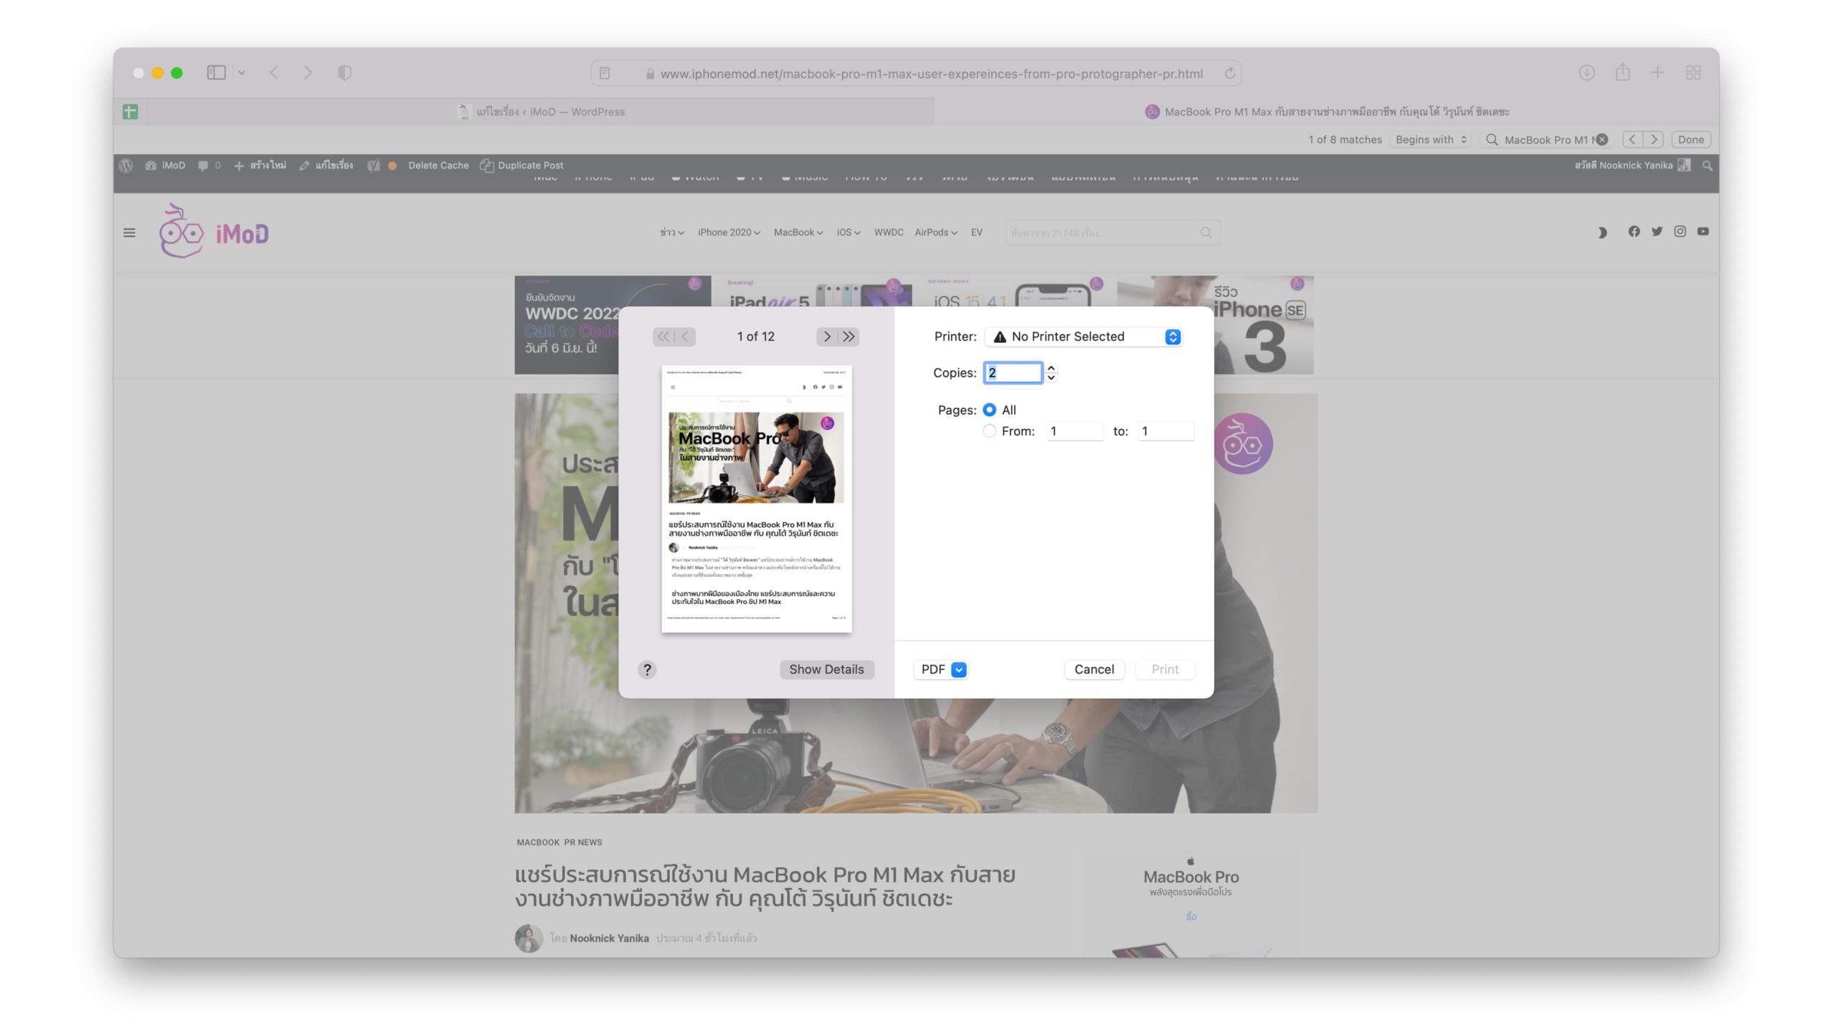
Task: Select the All pages radio button
Action: click(x=990, y=410)
